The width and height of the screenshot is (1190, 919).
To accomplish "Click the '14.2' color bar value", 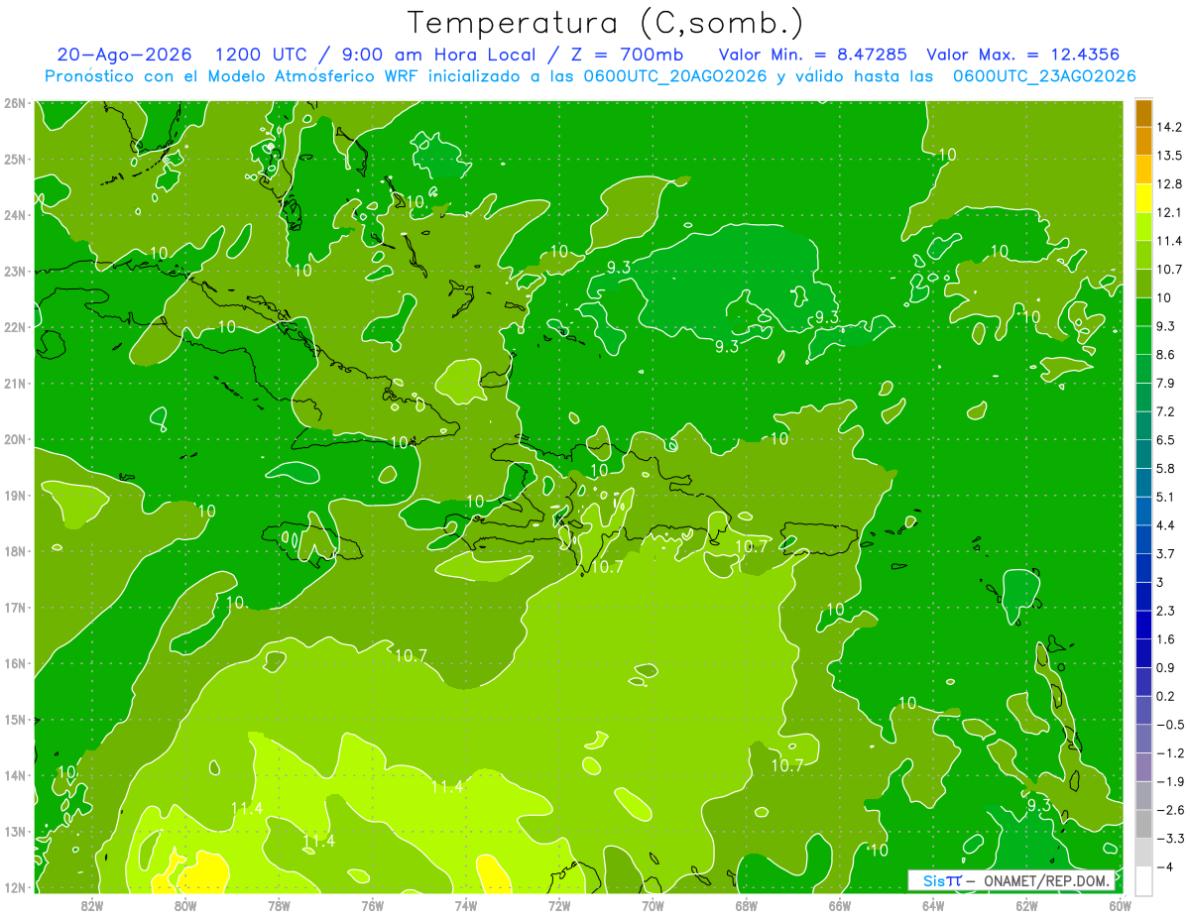I will click(x=1170, y=127).
